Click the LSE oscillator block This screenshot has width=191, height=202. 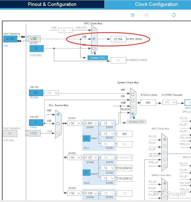tap(34, 39)
